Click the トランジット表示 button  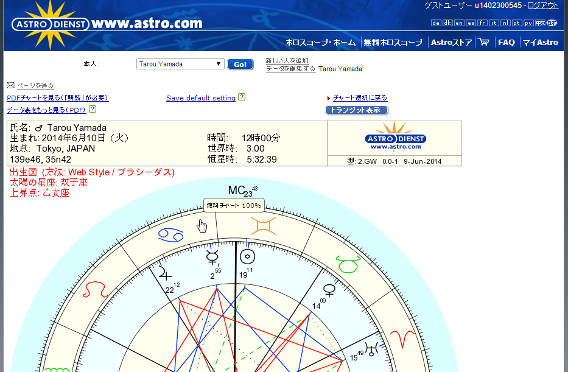tap(357, 110)
